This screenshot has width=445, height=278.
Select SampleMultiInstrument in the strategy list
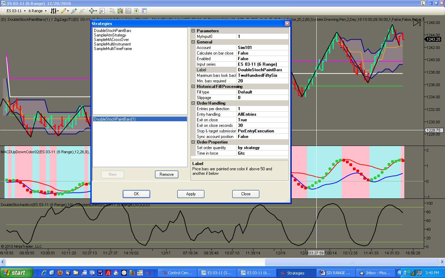[112, 44]
